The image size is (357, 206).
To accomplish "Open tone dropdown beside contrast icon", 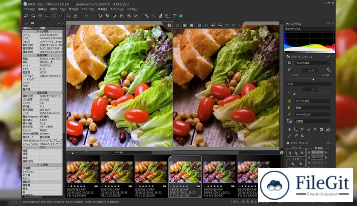I will 313,108.
